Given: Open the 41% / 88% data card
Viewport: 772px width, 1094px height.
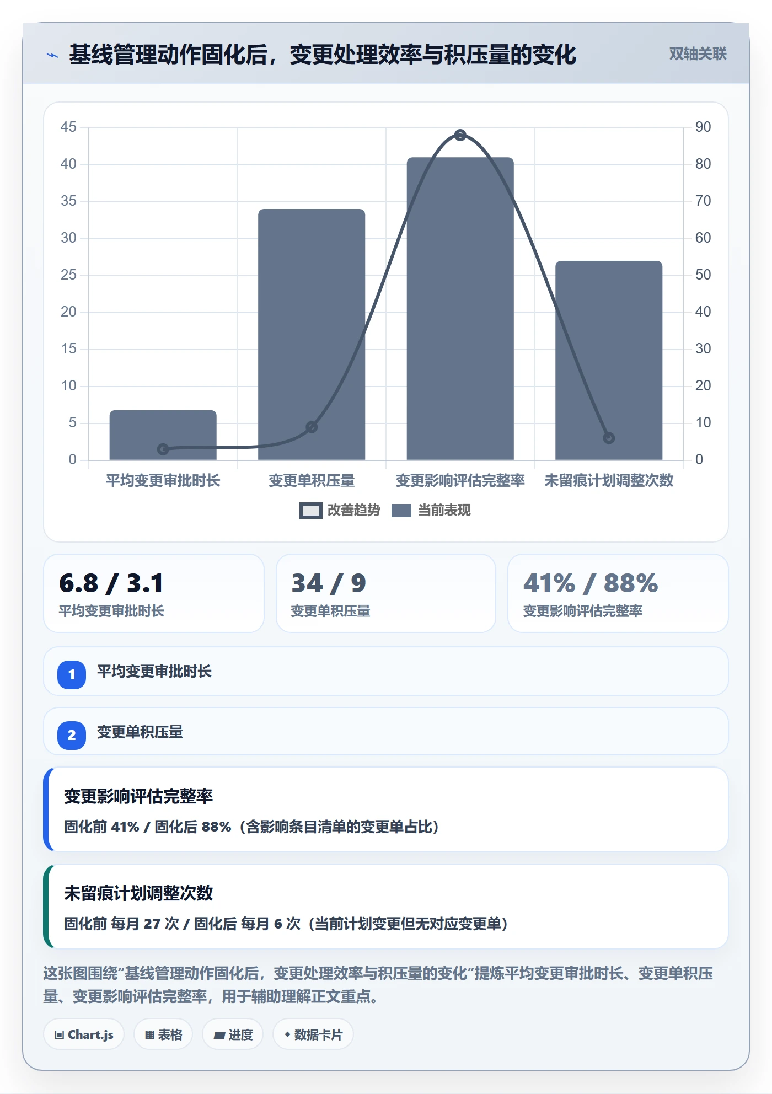Looking at the screenshot, I should click(x=618, y=593).
